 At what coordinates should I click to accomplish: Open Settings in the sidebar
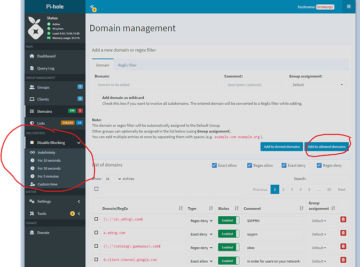coord(44,201)
